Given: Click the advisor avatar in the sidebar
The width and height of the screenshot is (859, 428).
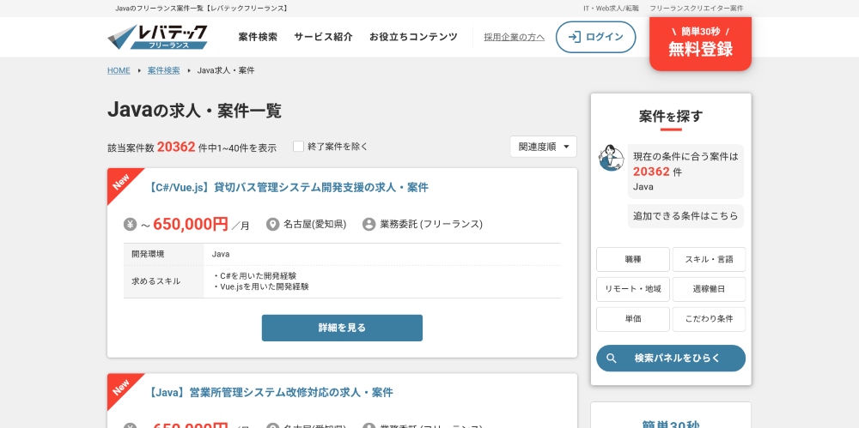Looking at the screenshot, I should [x=611, y=158].
